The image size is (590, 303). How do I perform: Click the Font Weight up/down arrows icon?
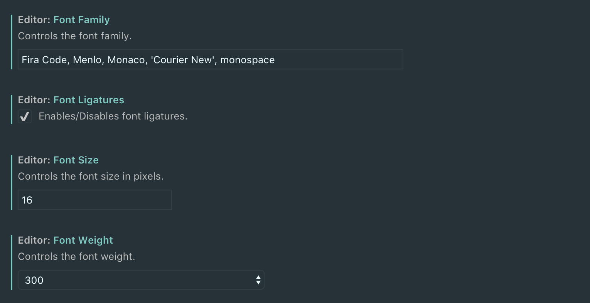pos(258,280)
